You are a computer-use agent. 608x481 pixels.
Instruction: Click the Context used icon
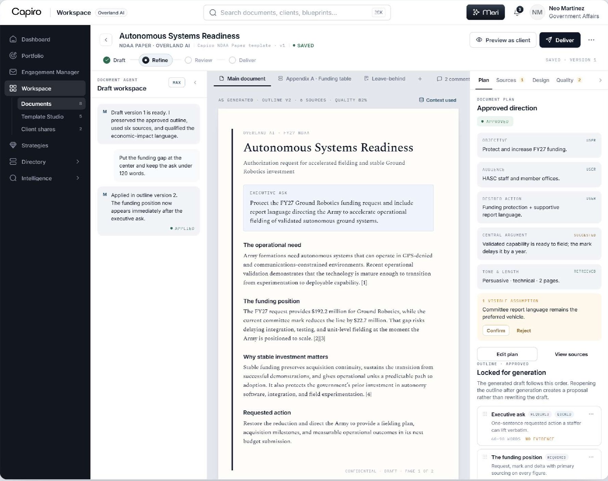point(421,100)
